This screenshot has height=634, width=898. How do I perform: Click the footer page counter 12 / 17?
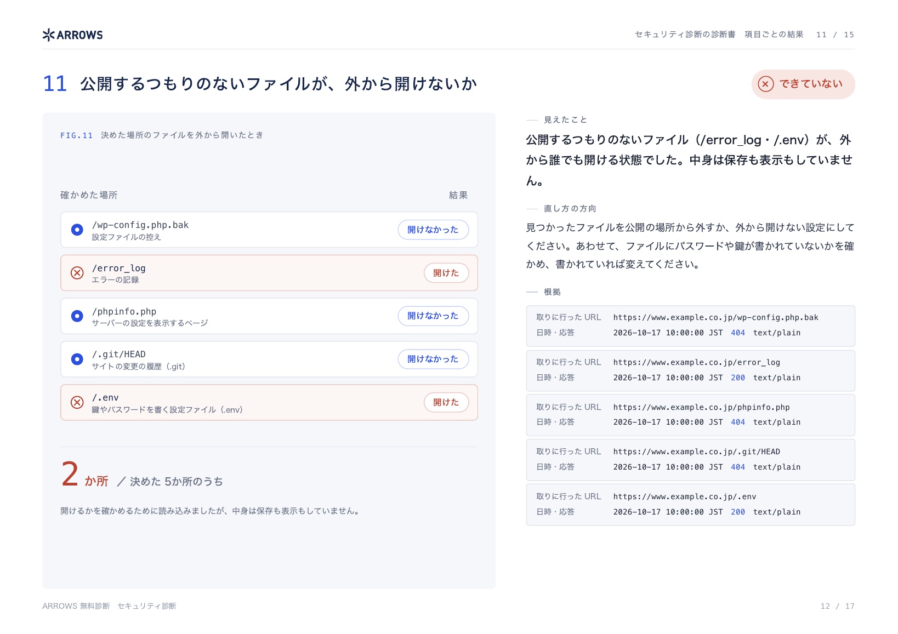tap(838, 606)
